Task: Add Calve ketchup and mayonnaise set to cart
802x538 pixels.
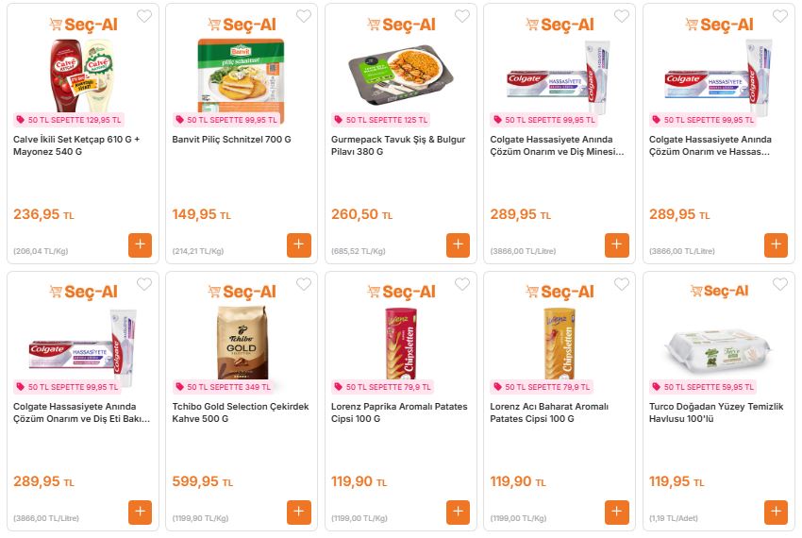Action: pyautogui.click(x=140, y=244)
